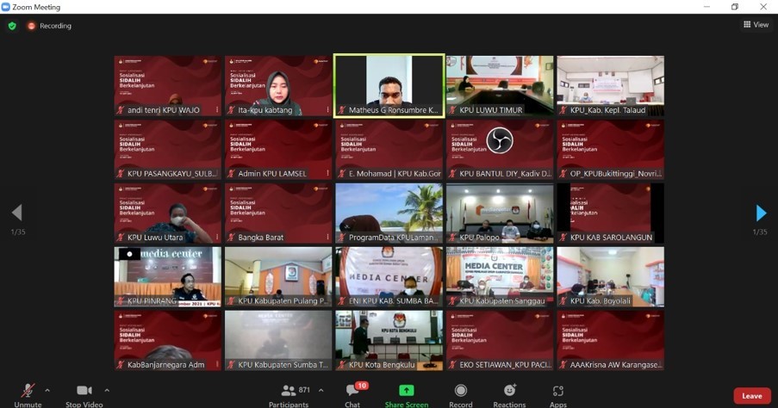
Task: Click the green encryption shield icon
Action: 12,26
